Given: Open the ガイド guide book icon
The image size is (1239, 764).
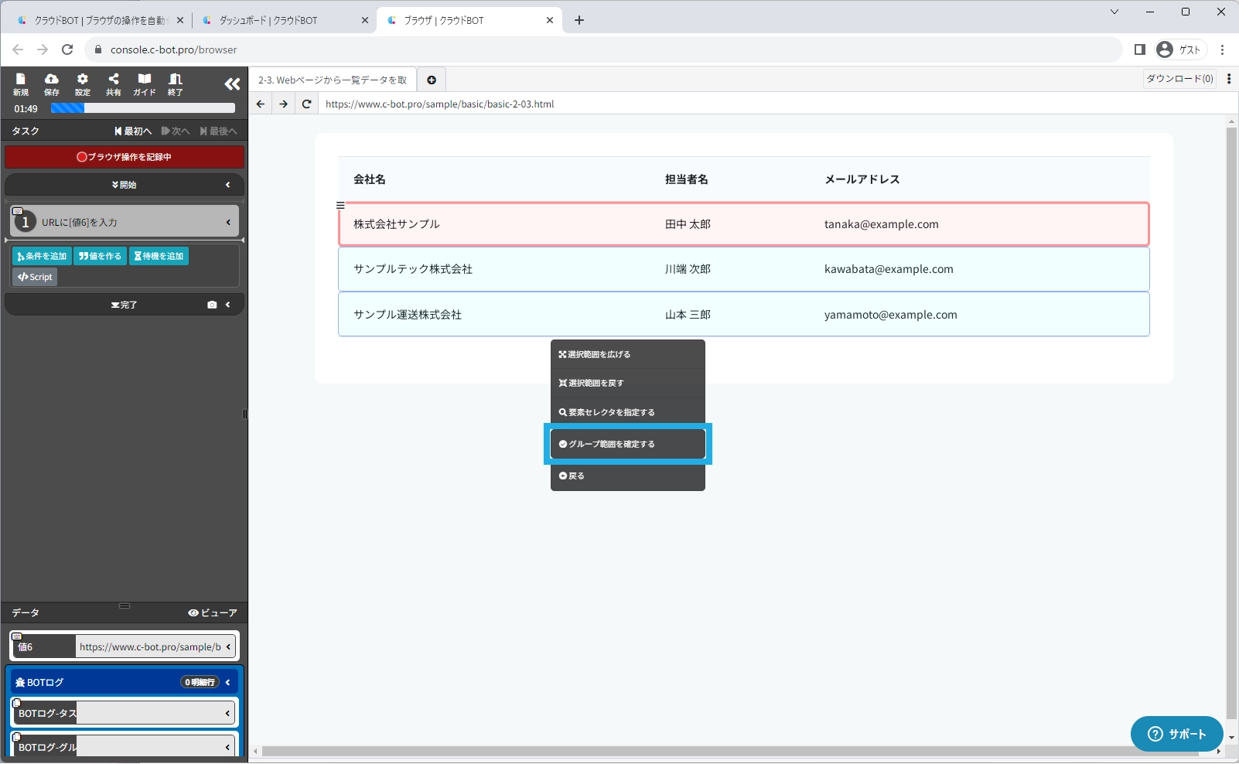Looking at the screenshot, I should tap(145, 84).
